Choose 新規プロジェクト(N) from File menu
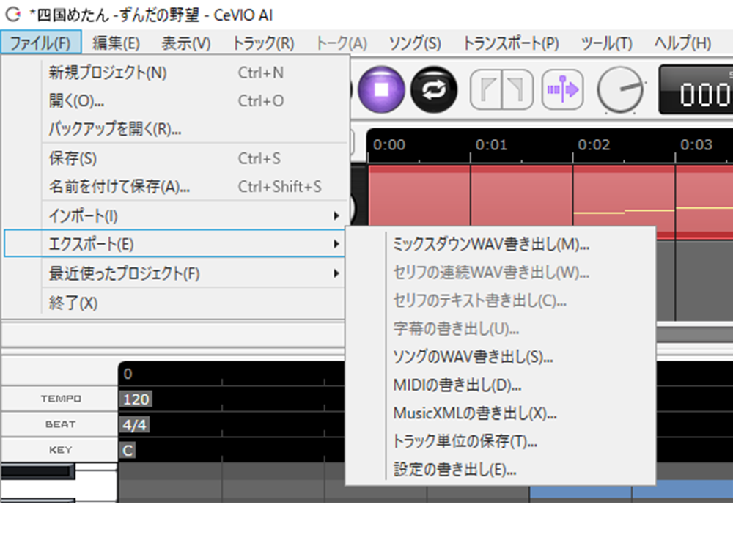Screen dimensions: 733x554 176,73
